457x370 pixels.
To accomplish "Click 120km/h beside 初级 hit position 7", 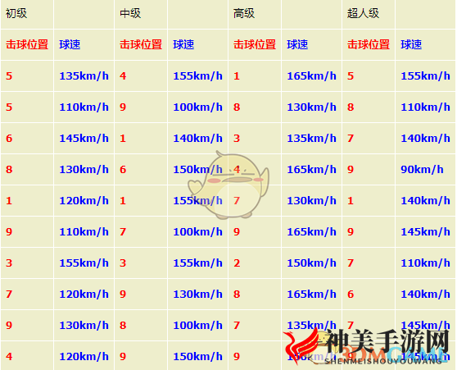I will (84, 294).
